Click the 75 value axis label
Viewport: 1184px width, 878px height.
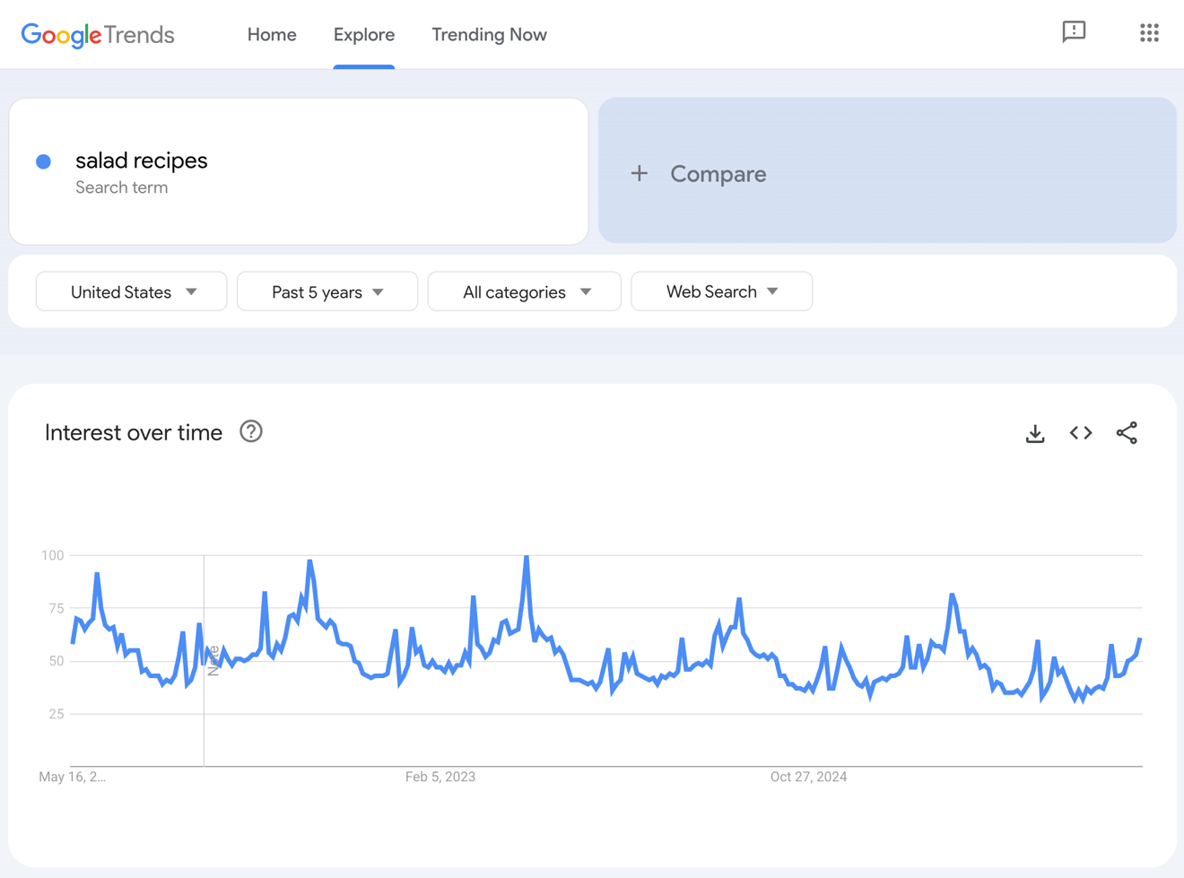pyautogui.click(x=57, y=608)
